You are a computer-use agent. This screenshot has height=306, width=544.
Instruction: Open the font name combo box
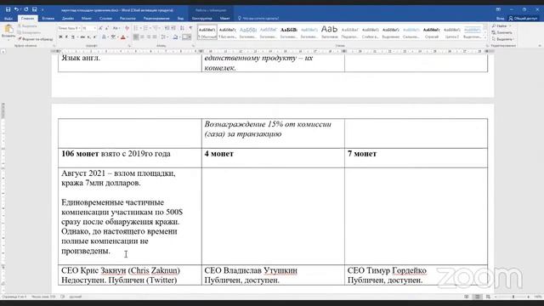(x=69, y=28)
